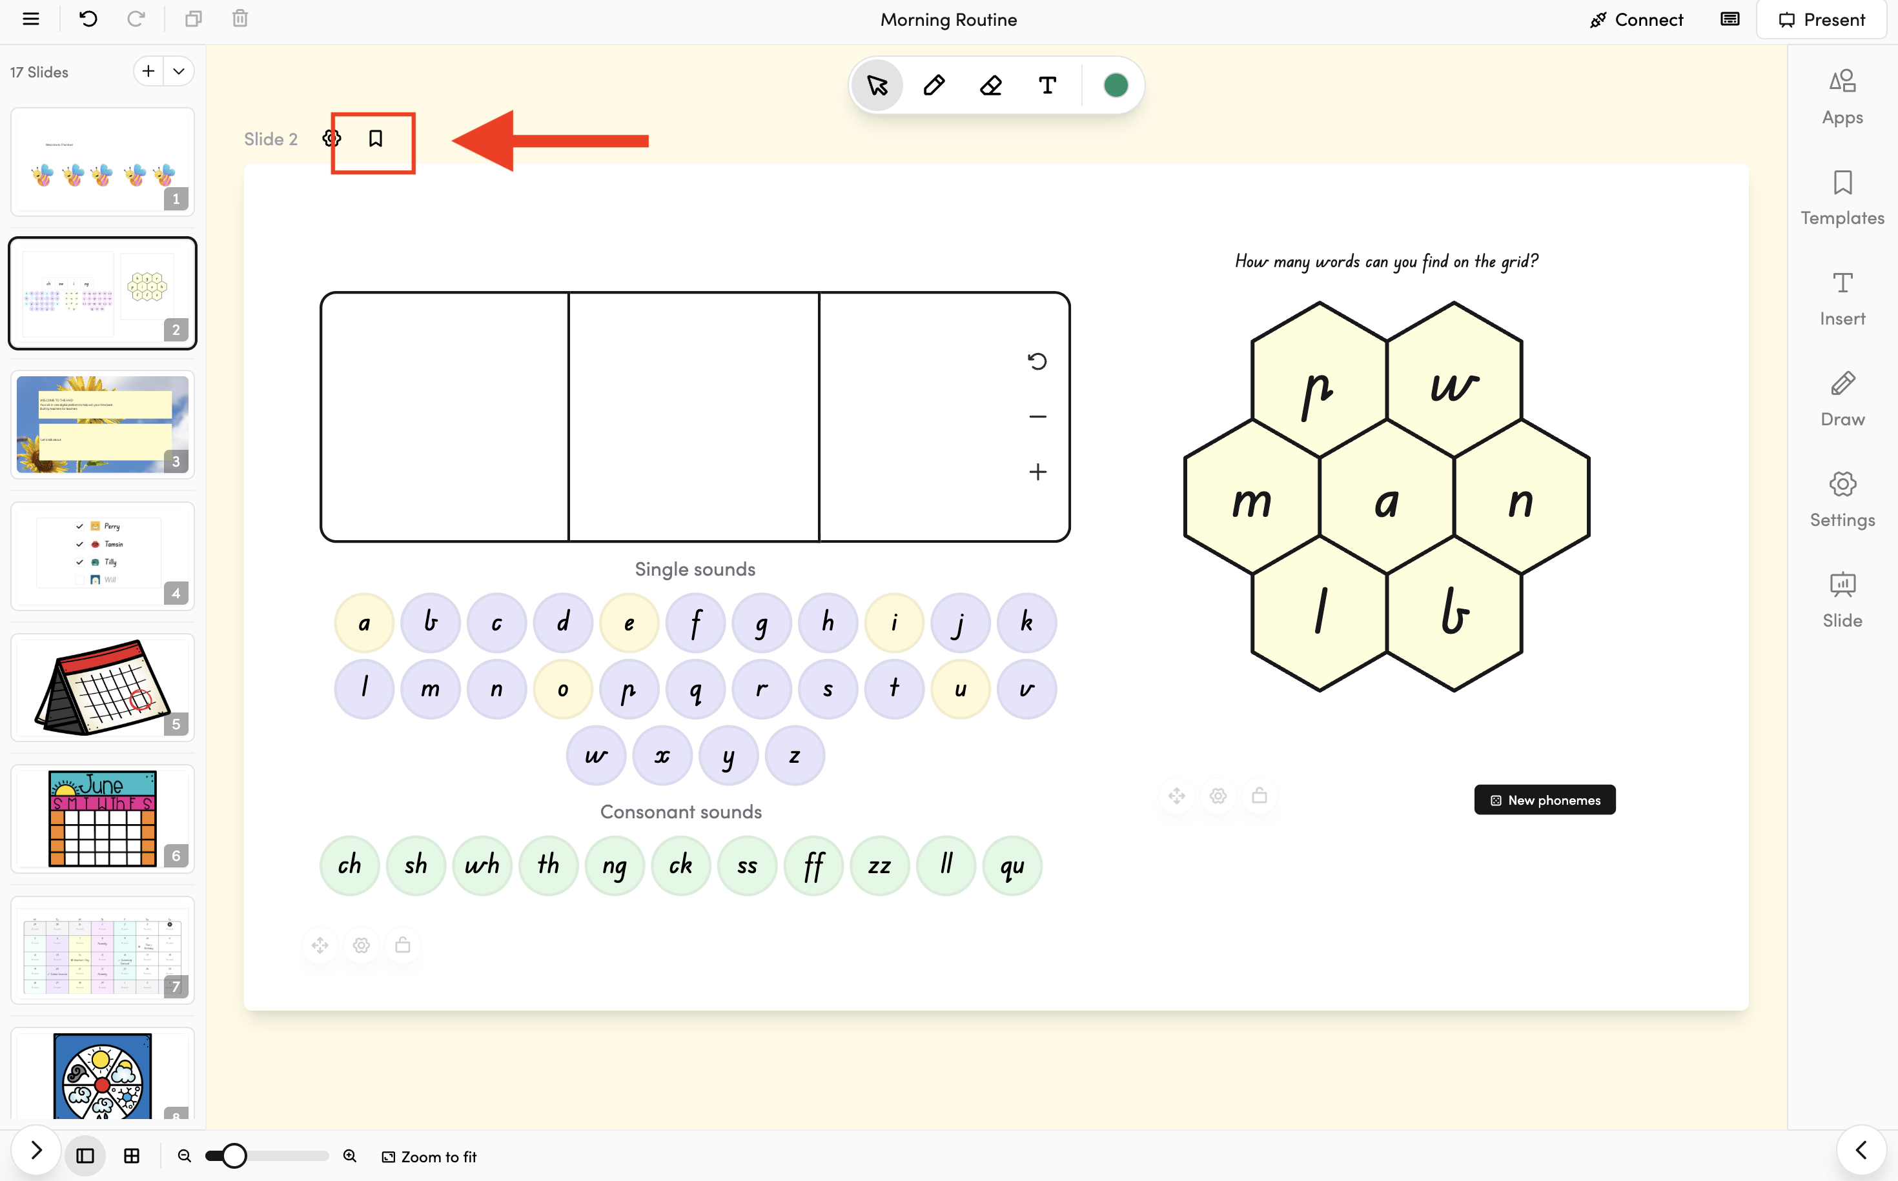Select slide 5 calendar thumbnail
Image resolution: width=1898 pixels, height=1181 pixels.
click(x=103, y=687)
